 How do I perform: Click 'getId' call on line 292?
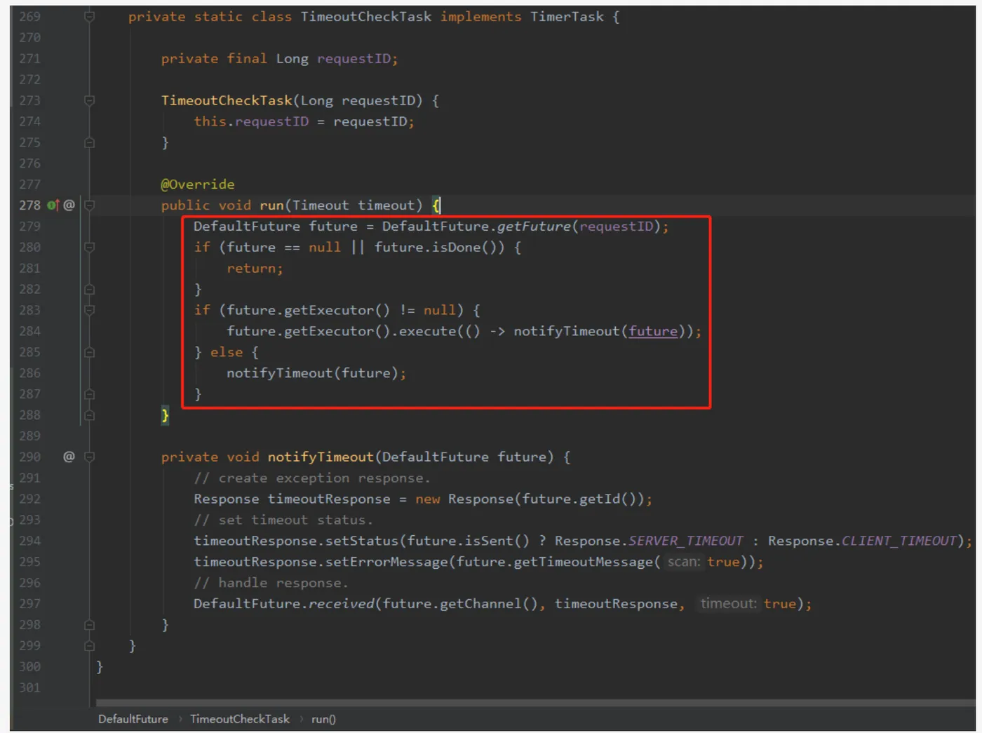pos(600,499)
